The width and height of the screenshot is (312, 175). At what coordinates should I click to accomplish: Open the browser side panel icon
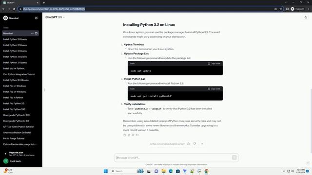click(287, 9)
